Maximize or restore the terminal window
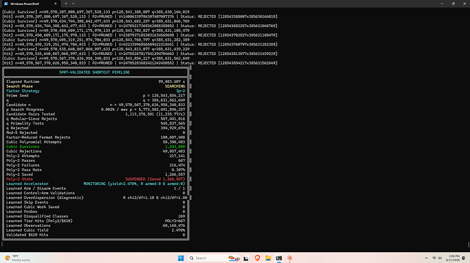The height and width of the screenshot is (263, 470). coord(453,4)
